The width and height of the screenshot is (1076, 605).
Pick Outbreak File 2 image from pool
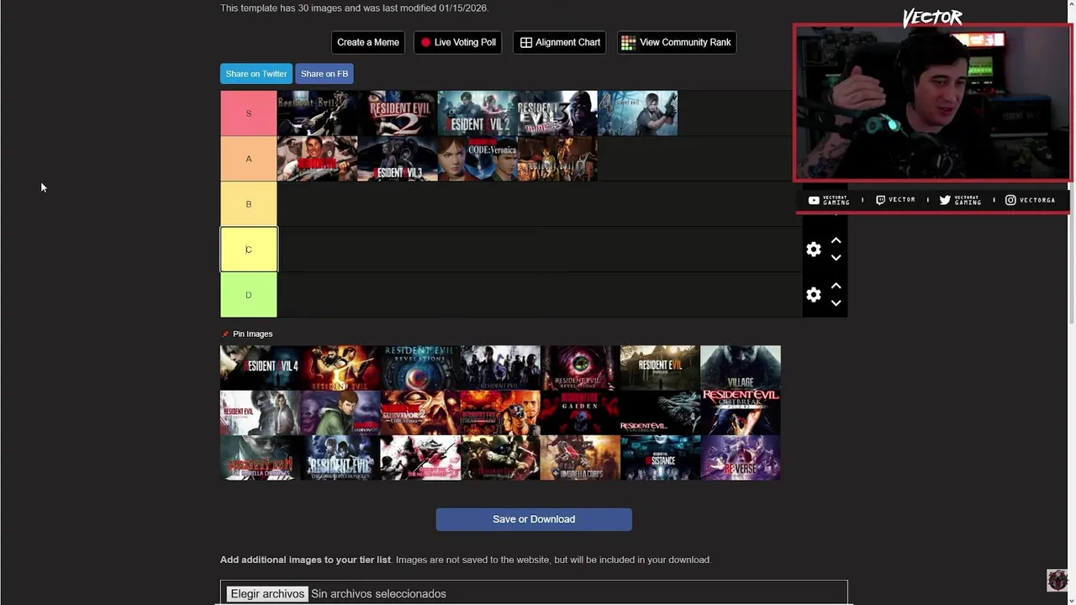[741, 413]
